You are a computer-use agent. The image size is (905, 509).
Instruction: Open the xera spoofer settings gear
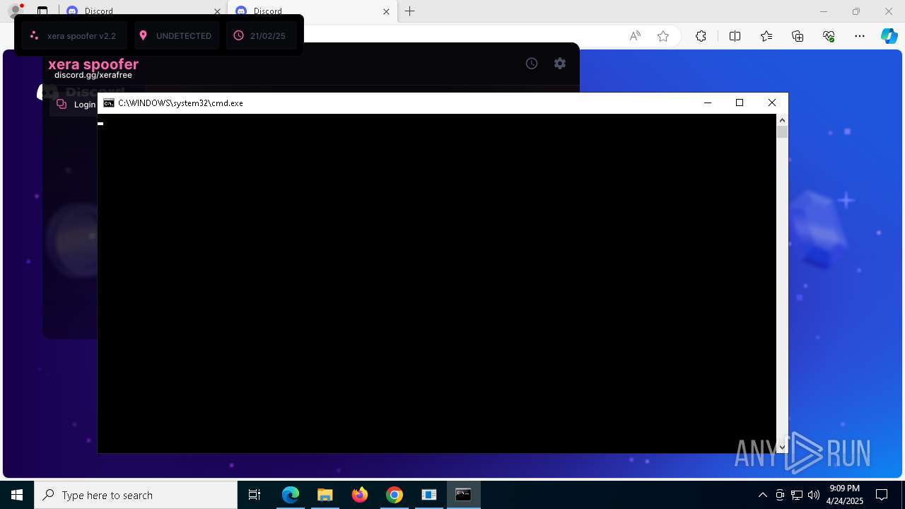tap(560, 64)
